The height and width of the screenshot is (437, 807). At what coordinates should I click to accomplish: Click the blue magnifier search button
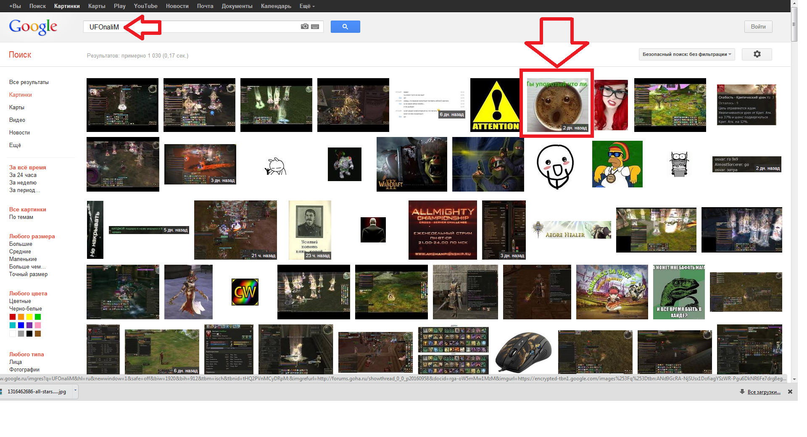click(x=345, y=26)
